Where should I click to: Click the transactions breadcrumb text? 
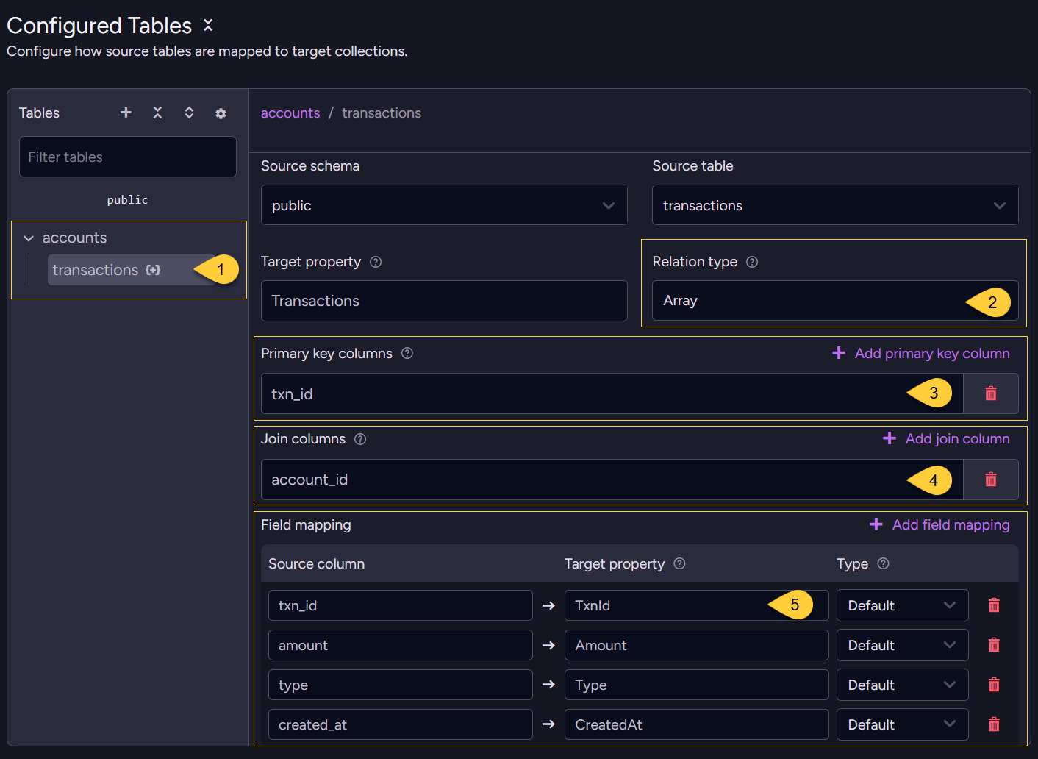click(x=382, y=113)
